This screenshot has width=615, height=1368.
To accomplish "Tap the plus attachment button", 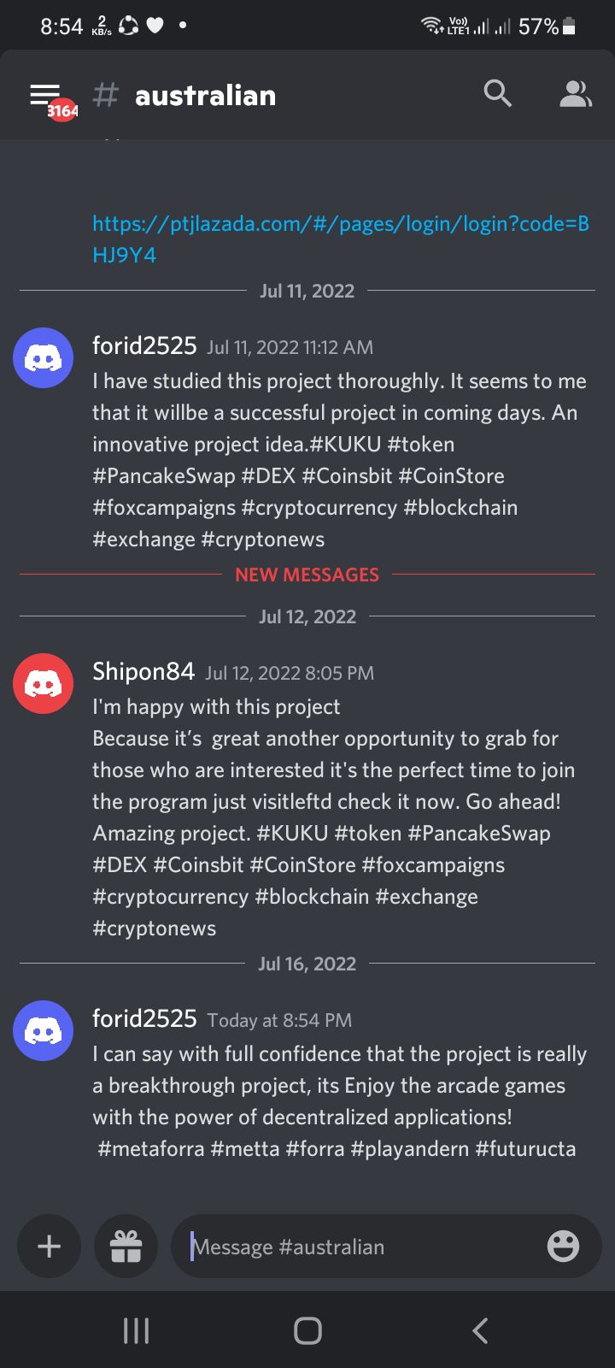I will click(x=49, y=1247).
